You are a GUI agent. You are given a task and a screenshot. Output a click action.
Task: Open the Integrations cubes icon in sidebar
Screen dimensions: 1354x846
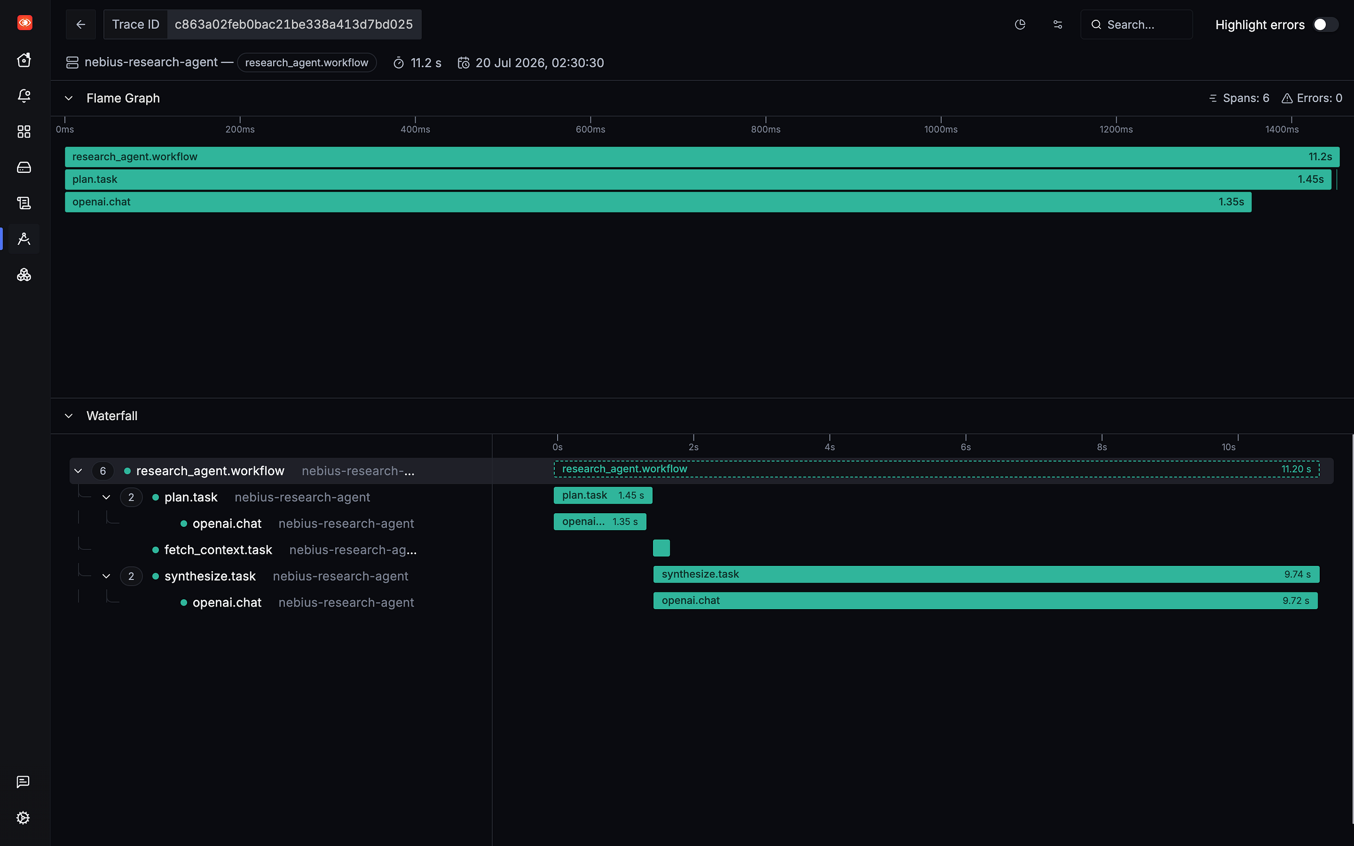[x=24, y=275]
